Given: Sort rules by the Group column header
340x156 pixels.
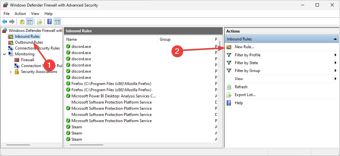Looking at the screenshot, I should [x=185, y=39].
